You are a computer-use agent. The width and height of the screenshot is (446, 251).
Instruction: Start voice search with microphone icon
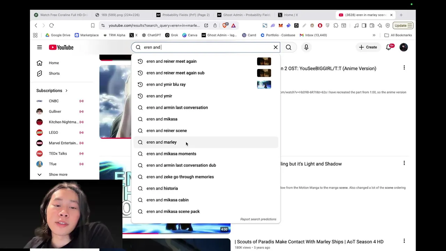(x=306, y=47)
